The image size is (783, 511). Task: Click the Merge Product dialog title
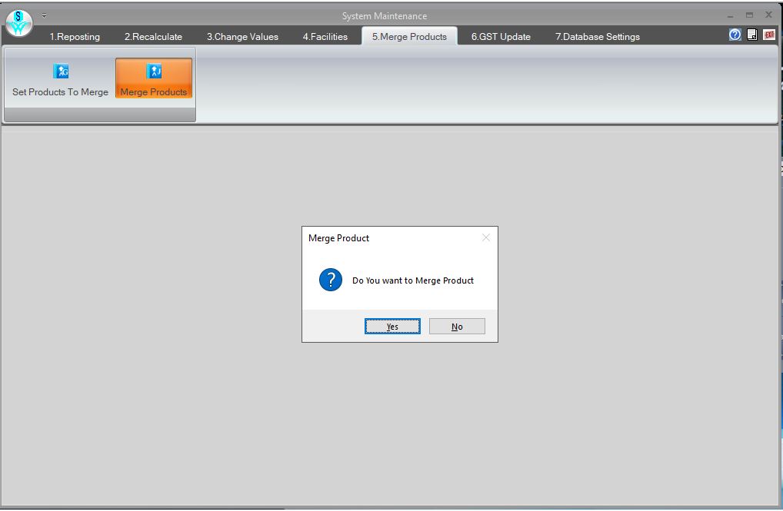(338, 238)
